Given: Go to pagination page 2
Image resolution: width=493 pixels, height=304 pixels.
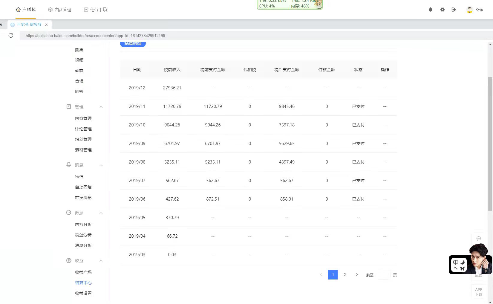Looking at the screenshot, I should [345, 275].
